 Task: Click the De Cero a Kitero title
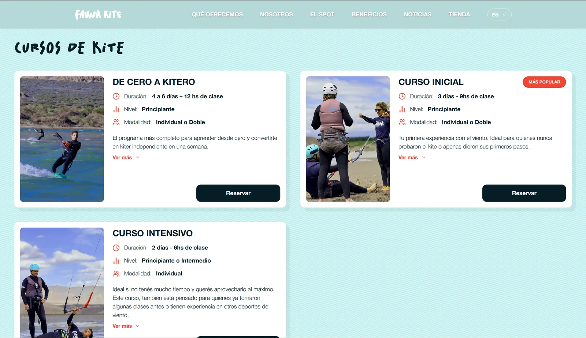pyautogui.click(x=154, y=82)
